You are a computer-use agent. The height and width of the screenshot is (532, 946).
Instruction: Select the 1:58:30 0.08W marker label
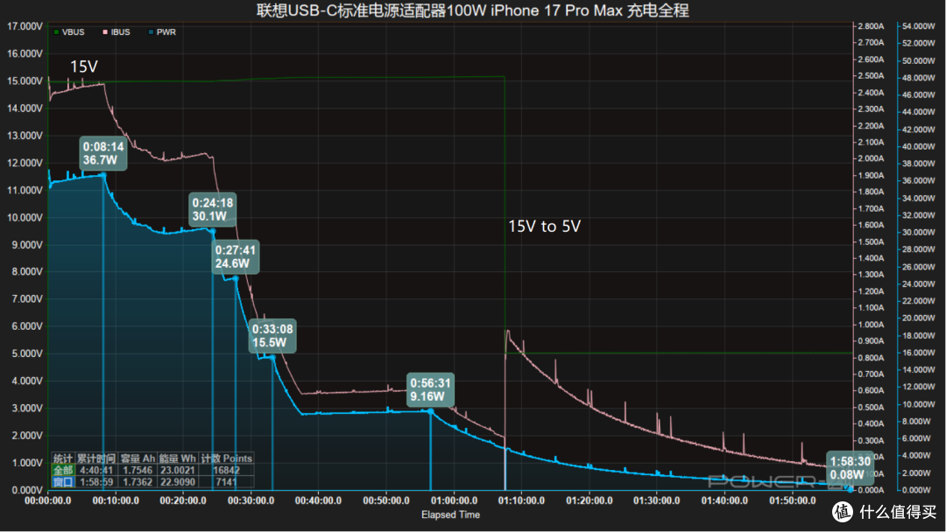[850, 468]
